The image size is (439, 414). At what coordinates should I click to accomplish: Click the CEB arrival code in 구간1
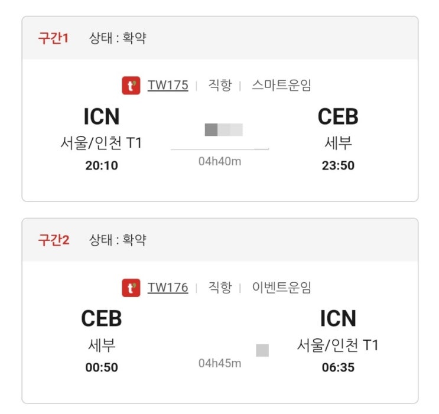pos(338,117)
